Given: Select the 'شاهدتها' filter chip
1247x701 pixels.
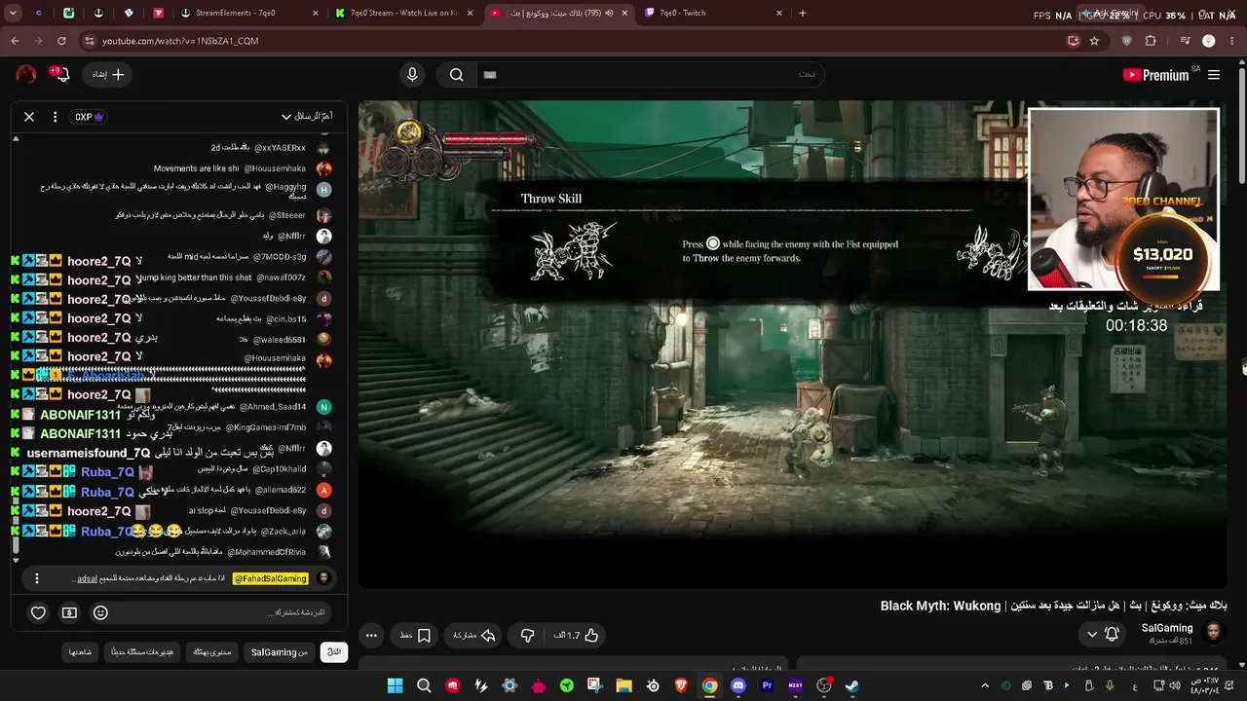Looking at the screenshot, I should pos(80,652).
